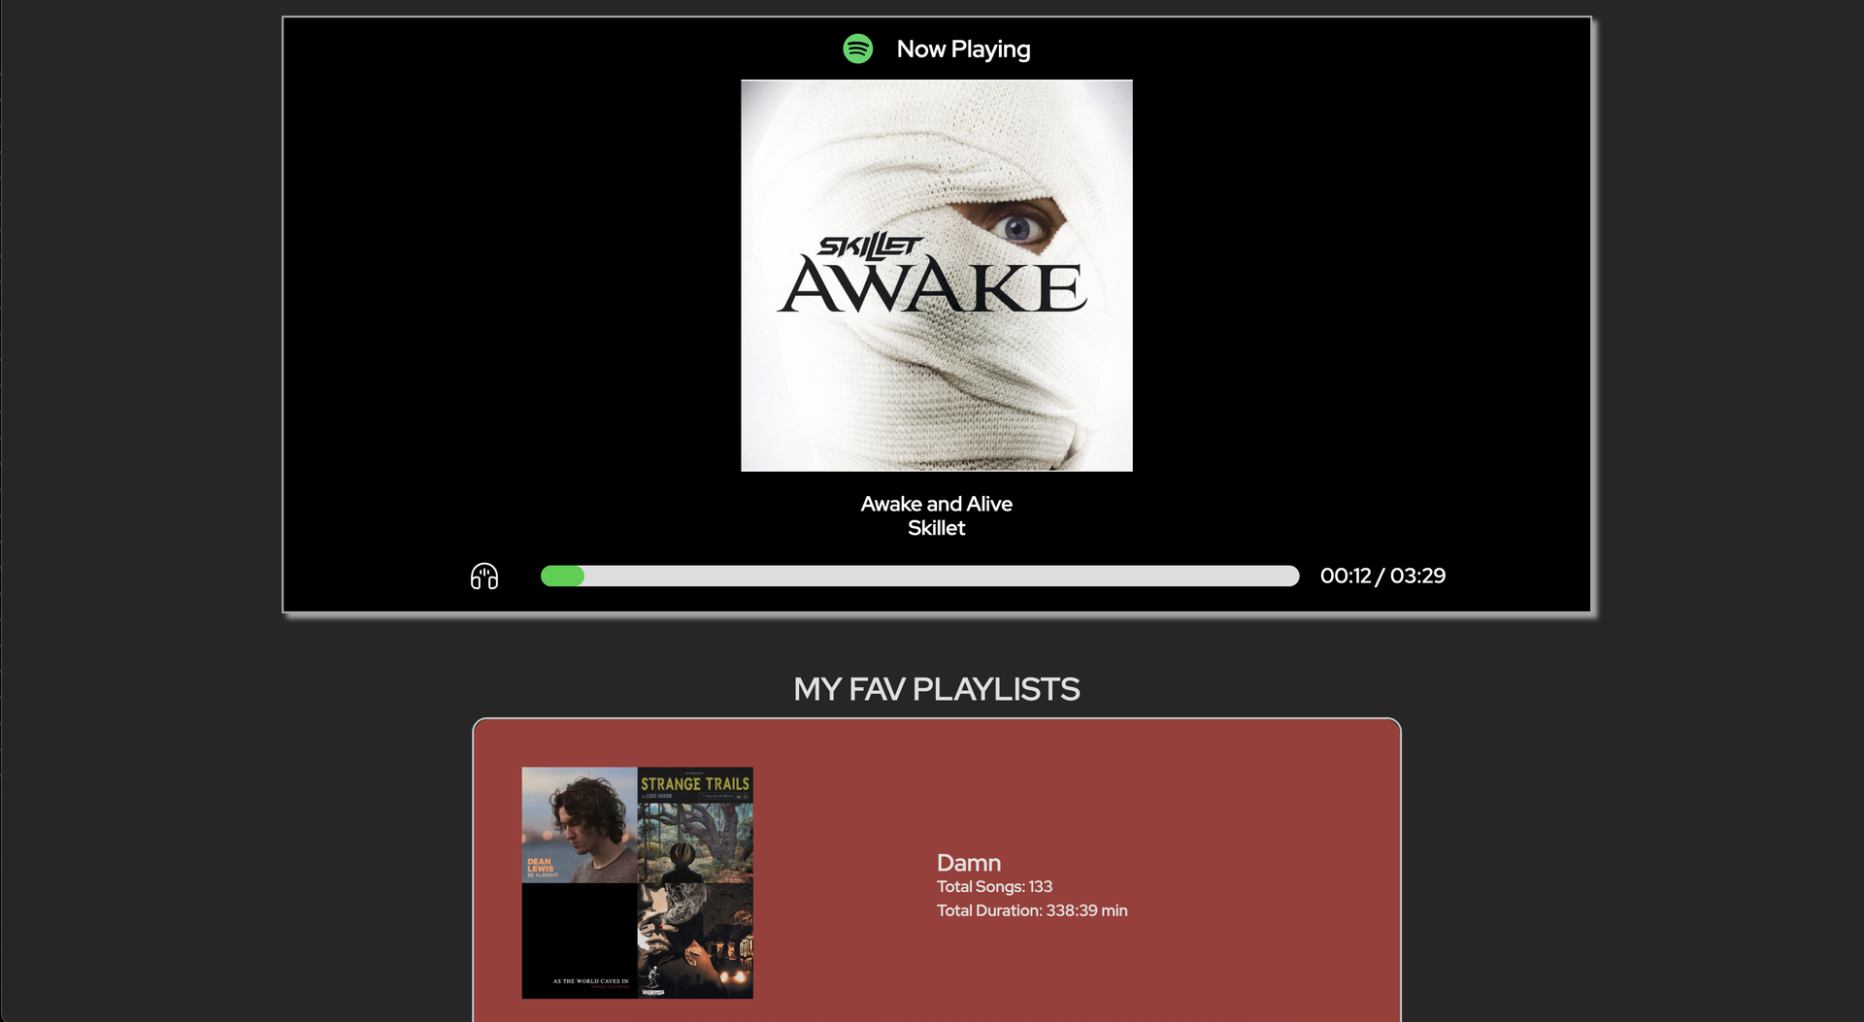Open the Skillet Awake album cover

pyautogui.click(x=936, y=276)
